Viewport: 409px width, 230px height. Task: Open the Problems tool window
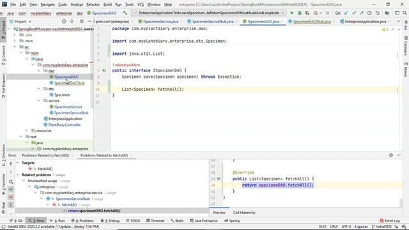pyautogui.click(x=82, y=220)
